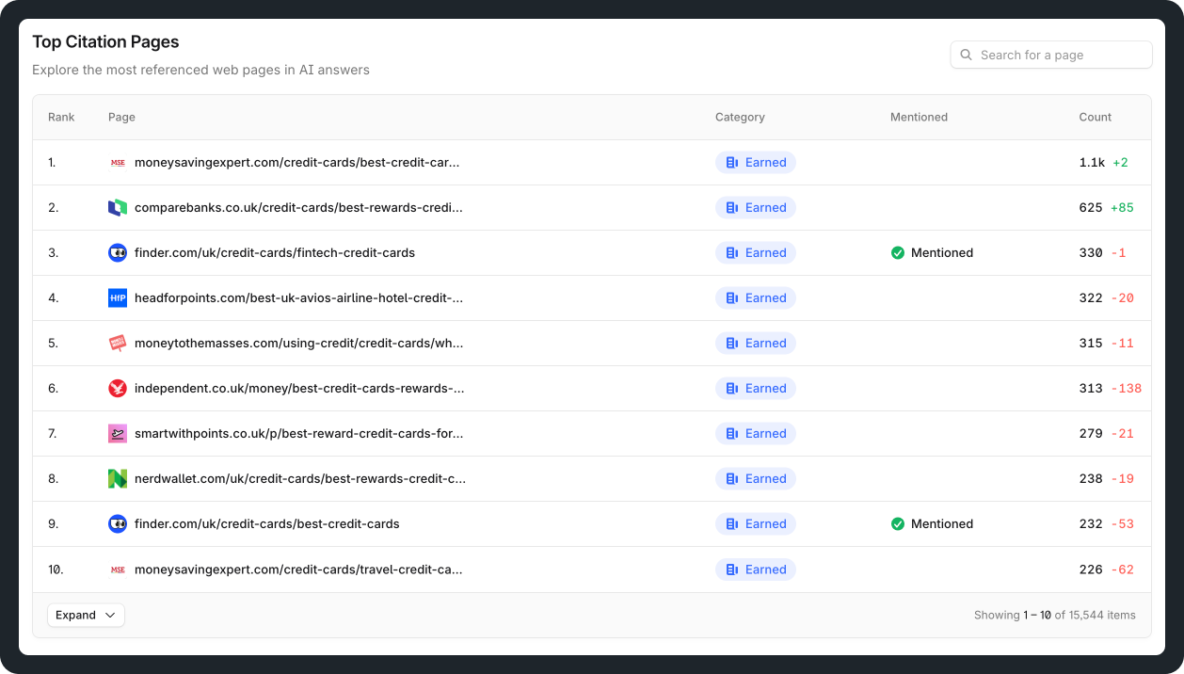The height and width of the screenshot is (674, 1184).
Task: Click the Category column header
Action: click(x=740, y=118)
